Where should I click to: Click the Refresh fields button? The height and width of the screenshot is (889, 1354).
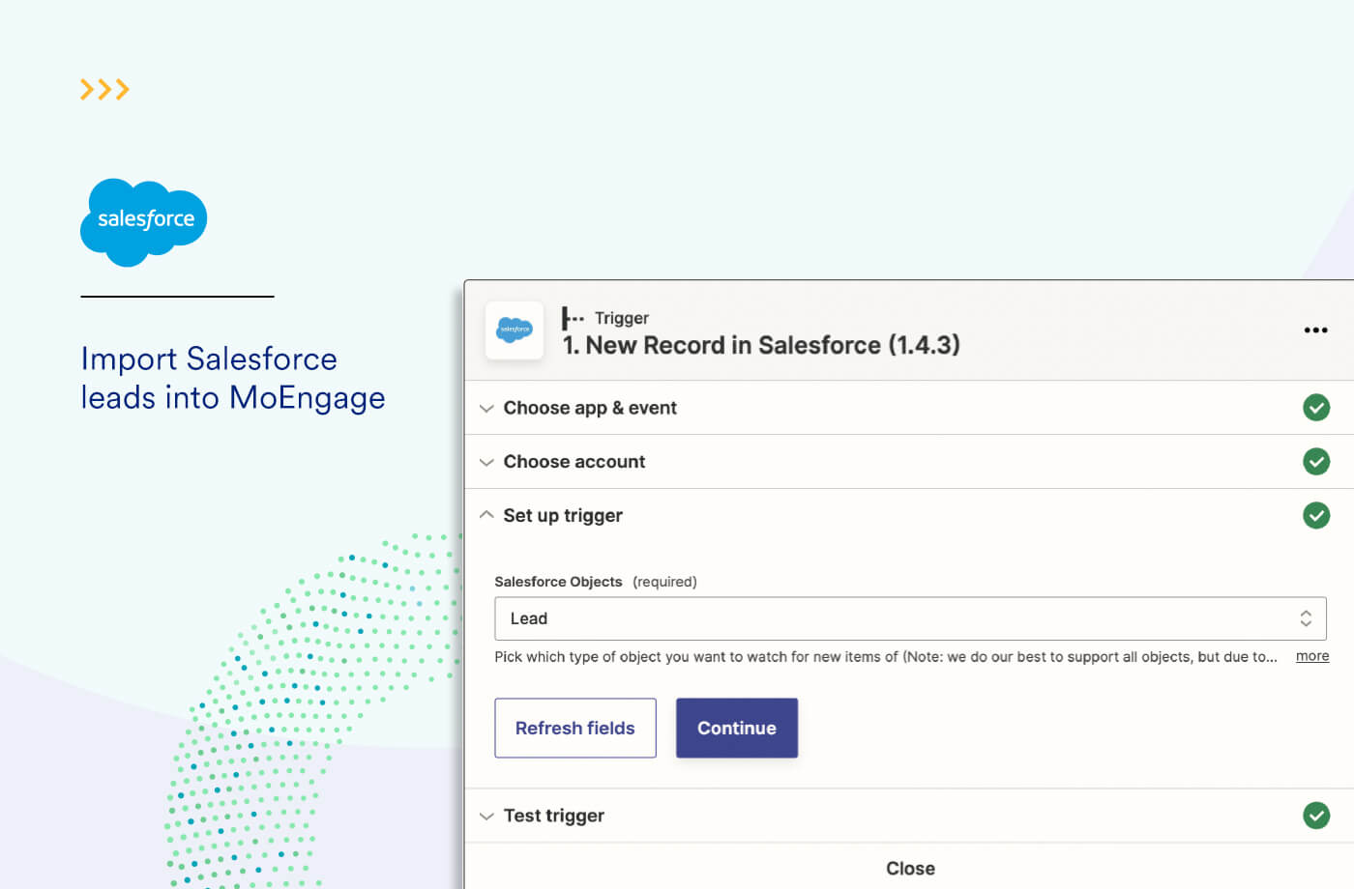click(575, 728)
